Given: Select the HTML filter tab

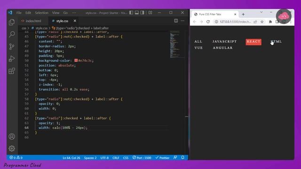Looking at the screenshot, I should tap(276, 42).
